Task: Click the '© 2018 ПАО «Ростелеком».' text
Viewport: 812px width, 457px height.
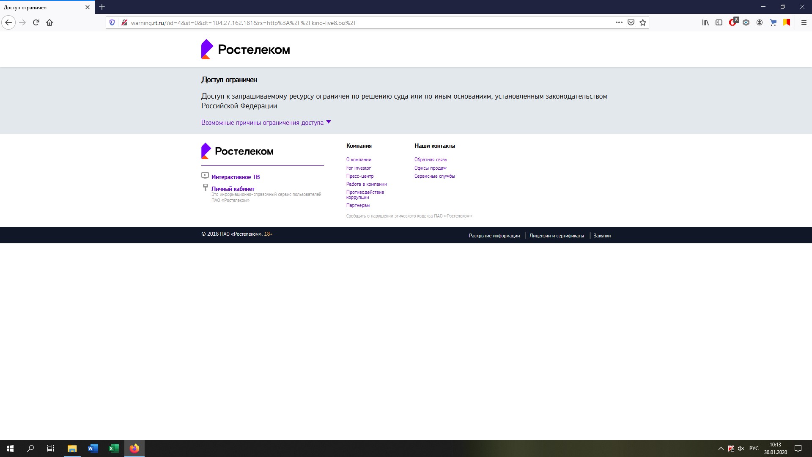Action: pyautogui.click(x=232, y=234)
